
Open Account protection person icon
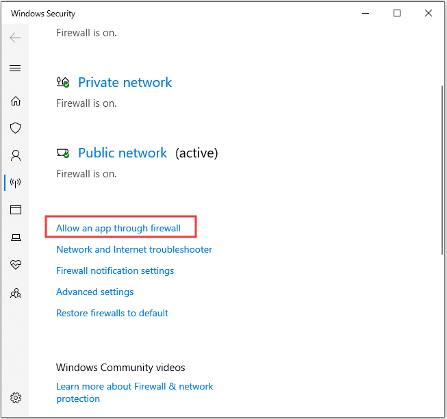pyautogui.click(x=16, y=155)
